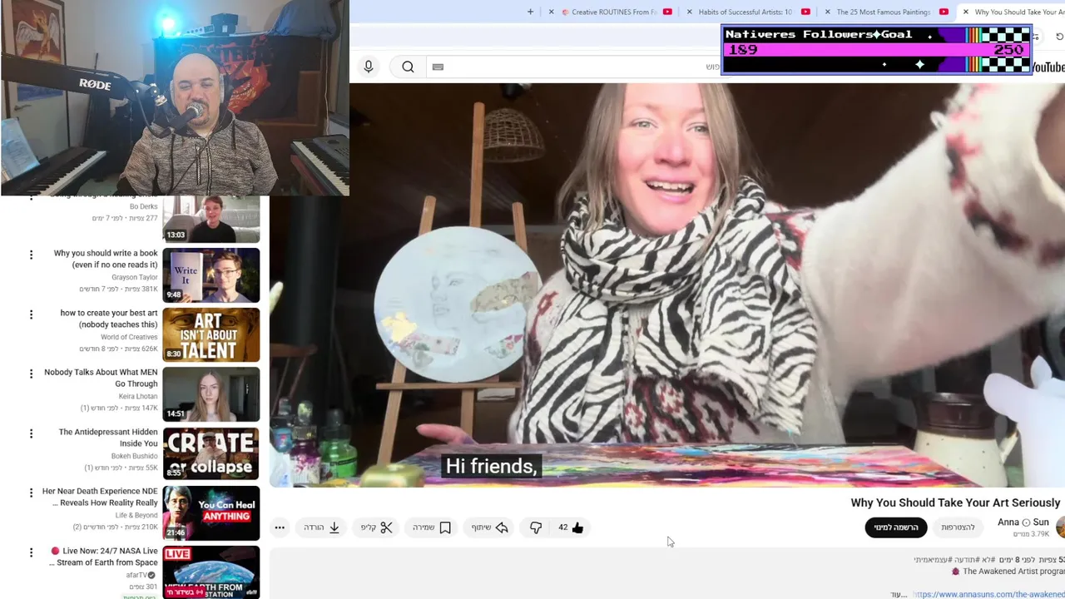Click the download arrow button

322,527
